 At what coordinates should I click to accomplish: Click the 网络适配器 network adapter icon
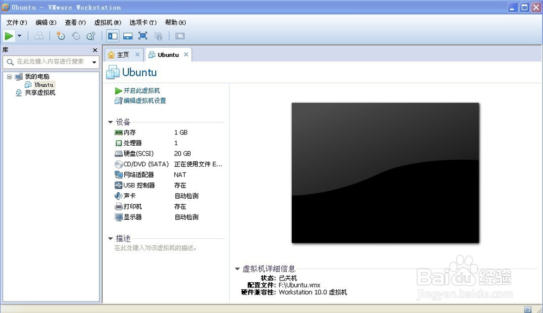(x=118, y=175)
